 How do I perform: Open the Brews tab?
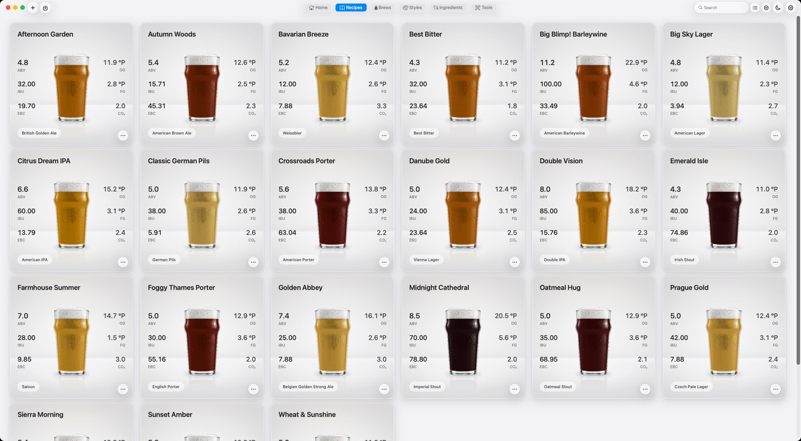click(x=382, y=8)
